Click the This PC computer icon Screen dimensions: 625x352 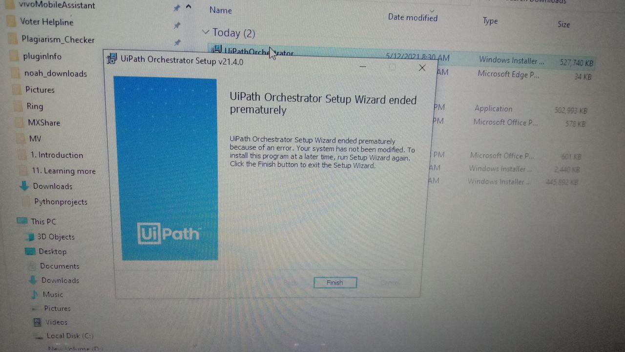[x=22, y=221]
